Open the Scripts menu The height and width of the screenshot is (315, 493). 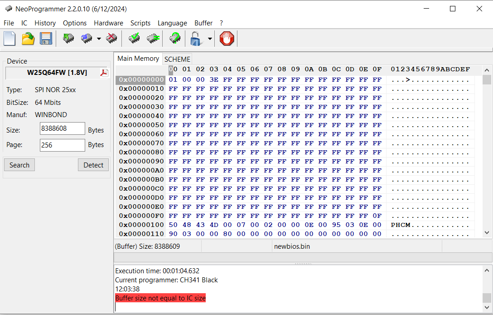coord(140,23)
